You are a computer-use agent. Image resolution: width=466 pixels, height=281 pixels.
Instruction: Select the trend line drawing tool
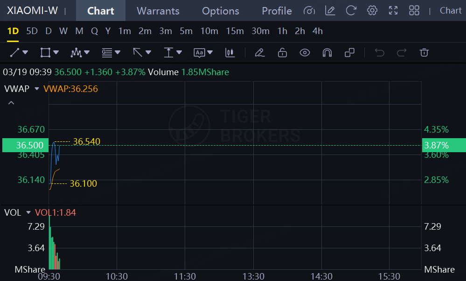pos(15,53)
